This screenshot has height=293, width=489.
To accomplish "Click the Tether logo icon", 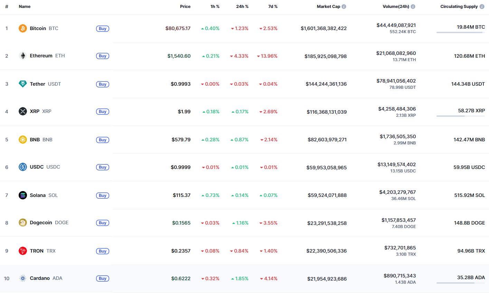I will point(23,84).
